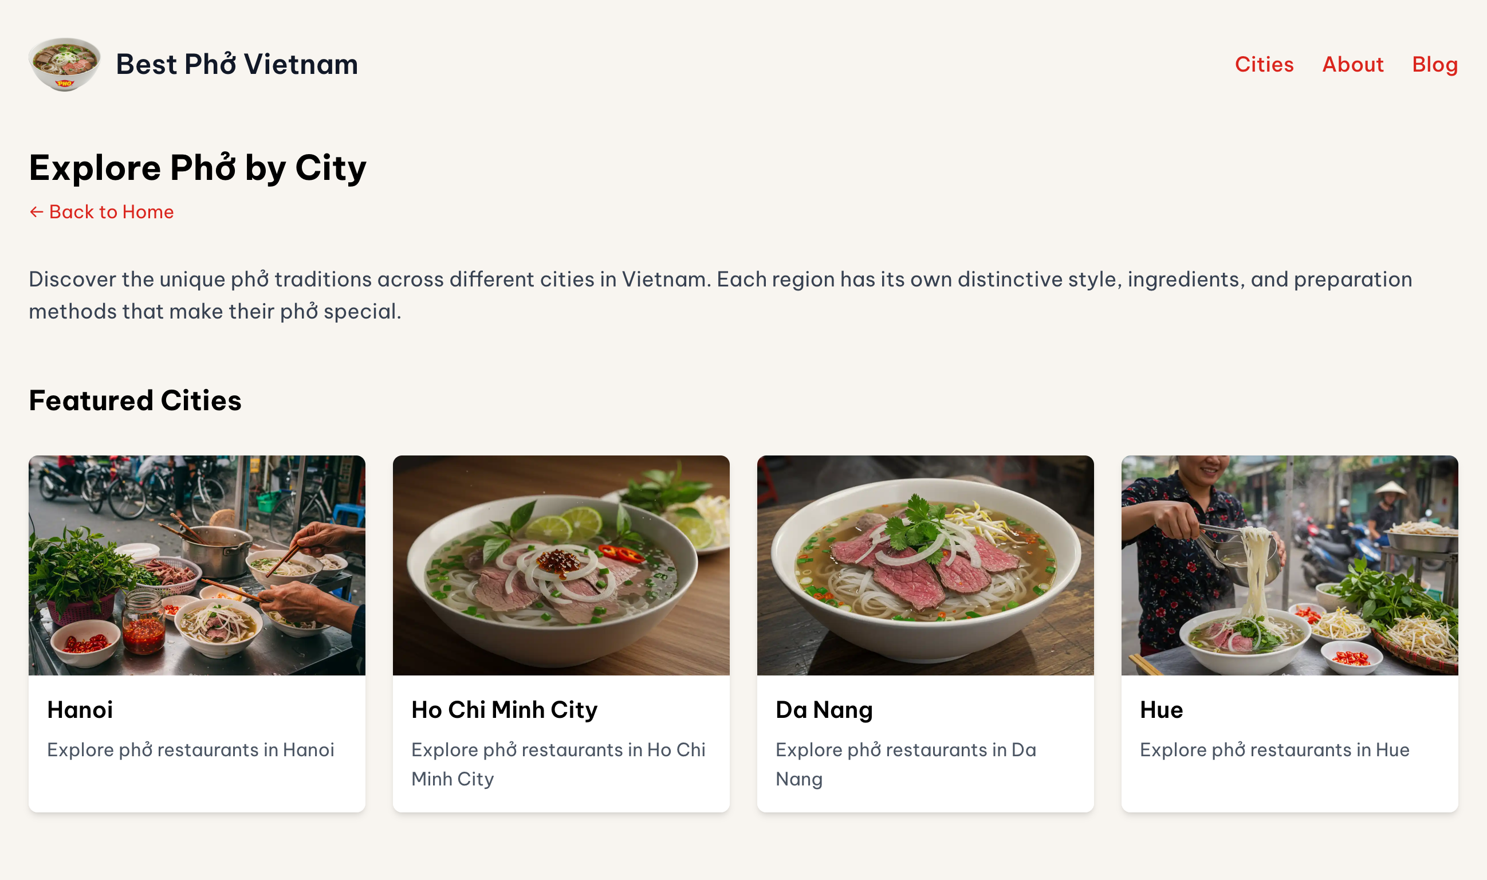The image size is (1487, 880).
Task: Open the Hue noodle vendor photo
Action: click(1289, 565)
